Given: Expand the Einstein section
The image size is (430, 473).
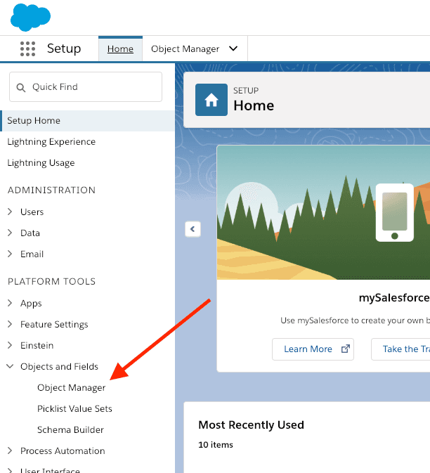Looking at the screenshot, I should [10, 345].
